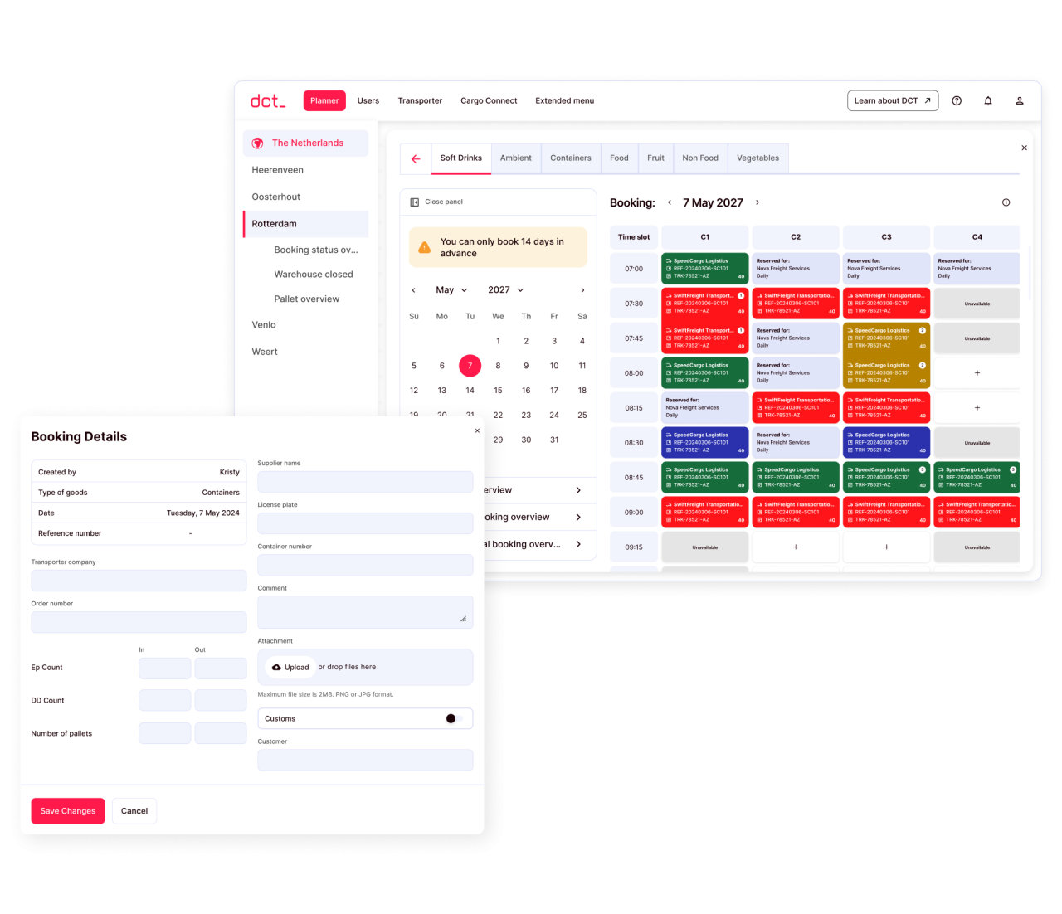The image size is (1062, 914).
Task: Open the user profile icon
Action: click(x=1020, y=101)
